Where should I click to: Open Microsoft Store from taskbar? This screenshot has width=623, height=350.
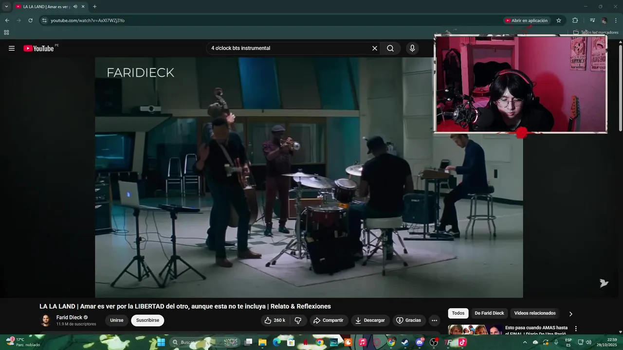point(291,342)
